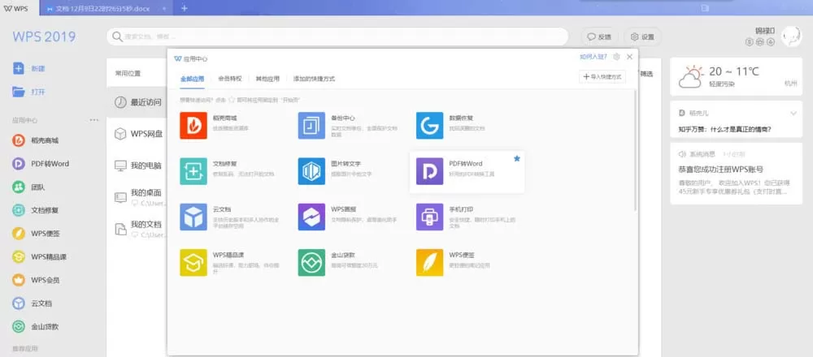The image size is (813, 357).
Task: Add a new tab with plus button
Action: click(x=185, y=8)
